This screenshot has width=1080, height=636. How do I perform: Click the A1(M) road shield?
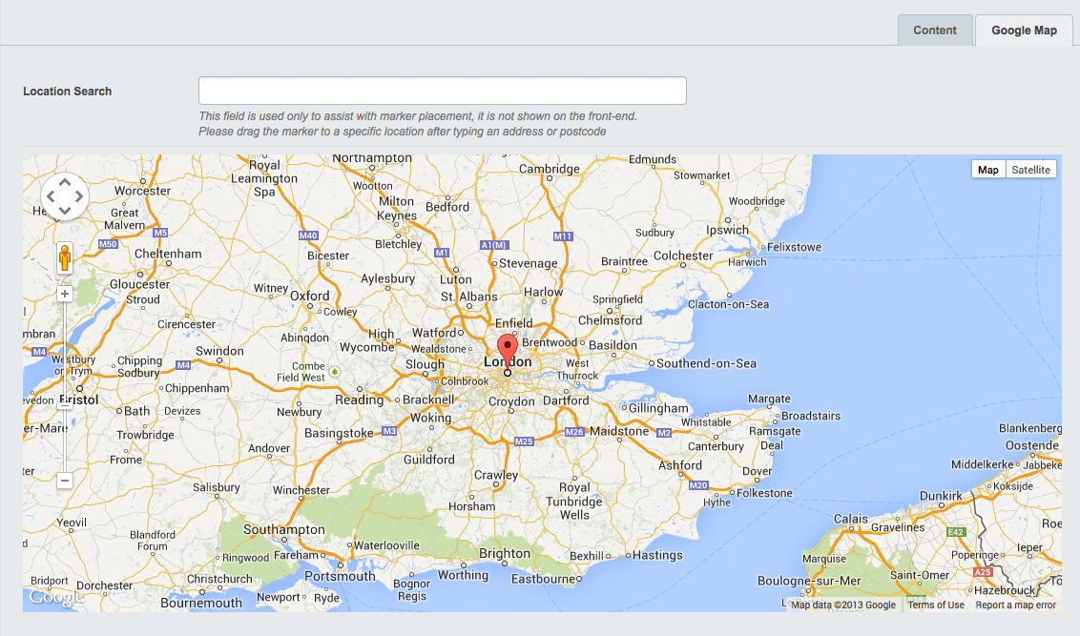click(x=494, y=245)
